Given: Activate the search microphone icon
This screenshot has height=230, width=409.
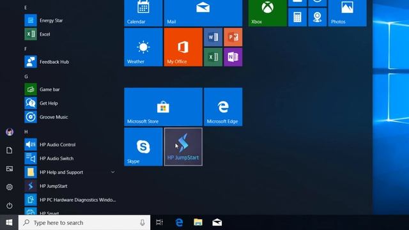Looking at the screenshot, I should [142, 222].
